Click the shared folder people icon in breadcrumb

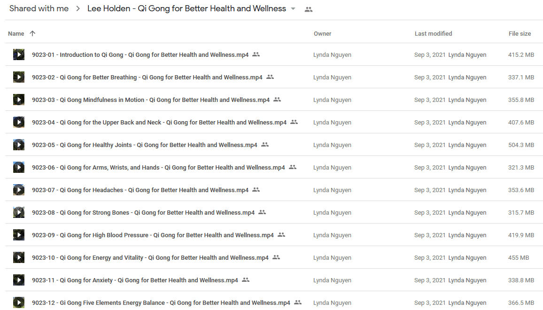(x=309, y=10)
